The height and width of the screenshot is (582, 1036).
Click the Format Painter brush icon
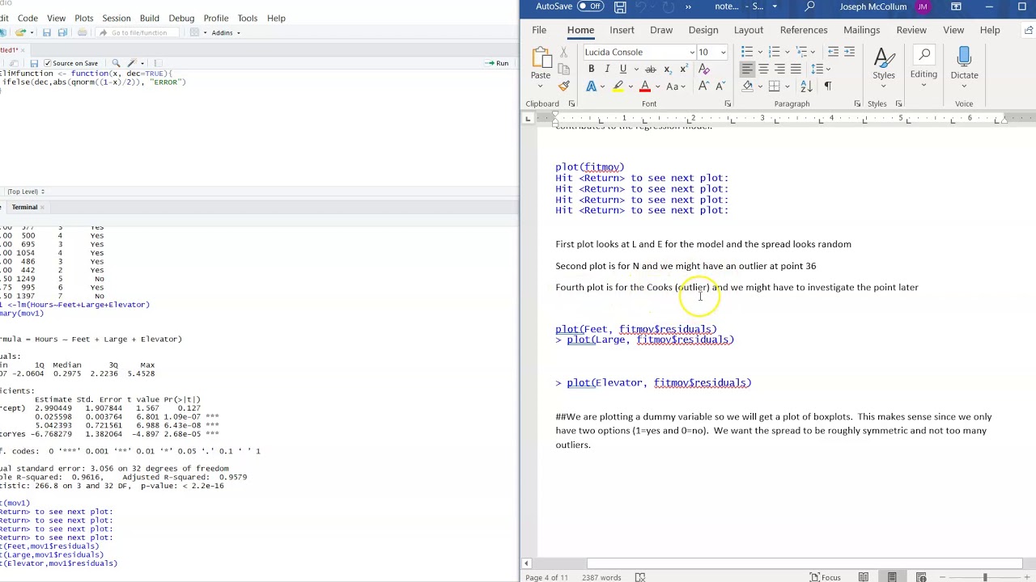point(564,86)
